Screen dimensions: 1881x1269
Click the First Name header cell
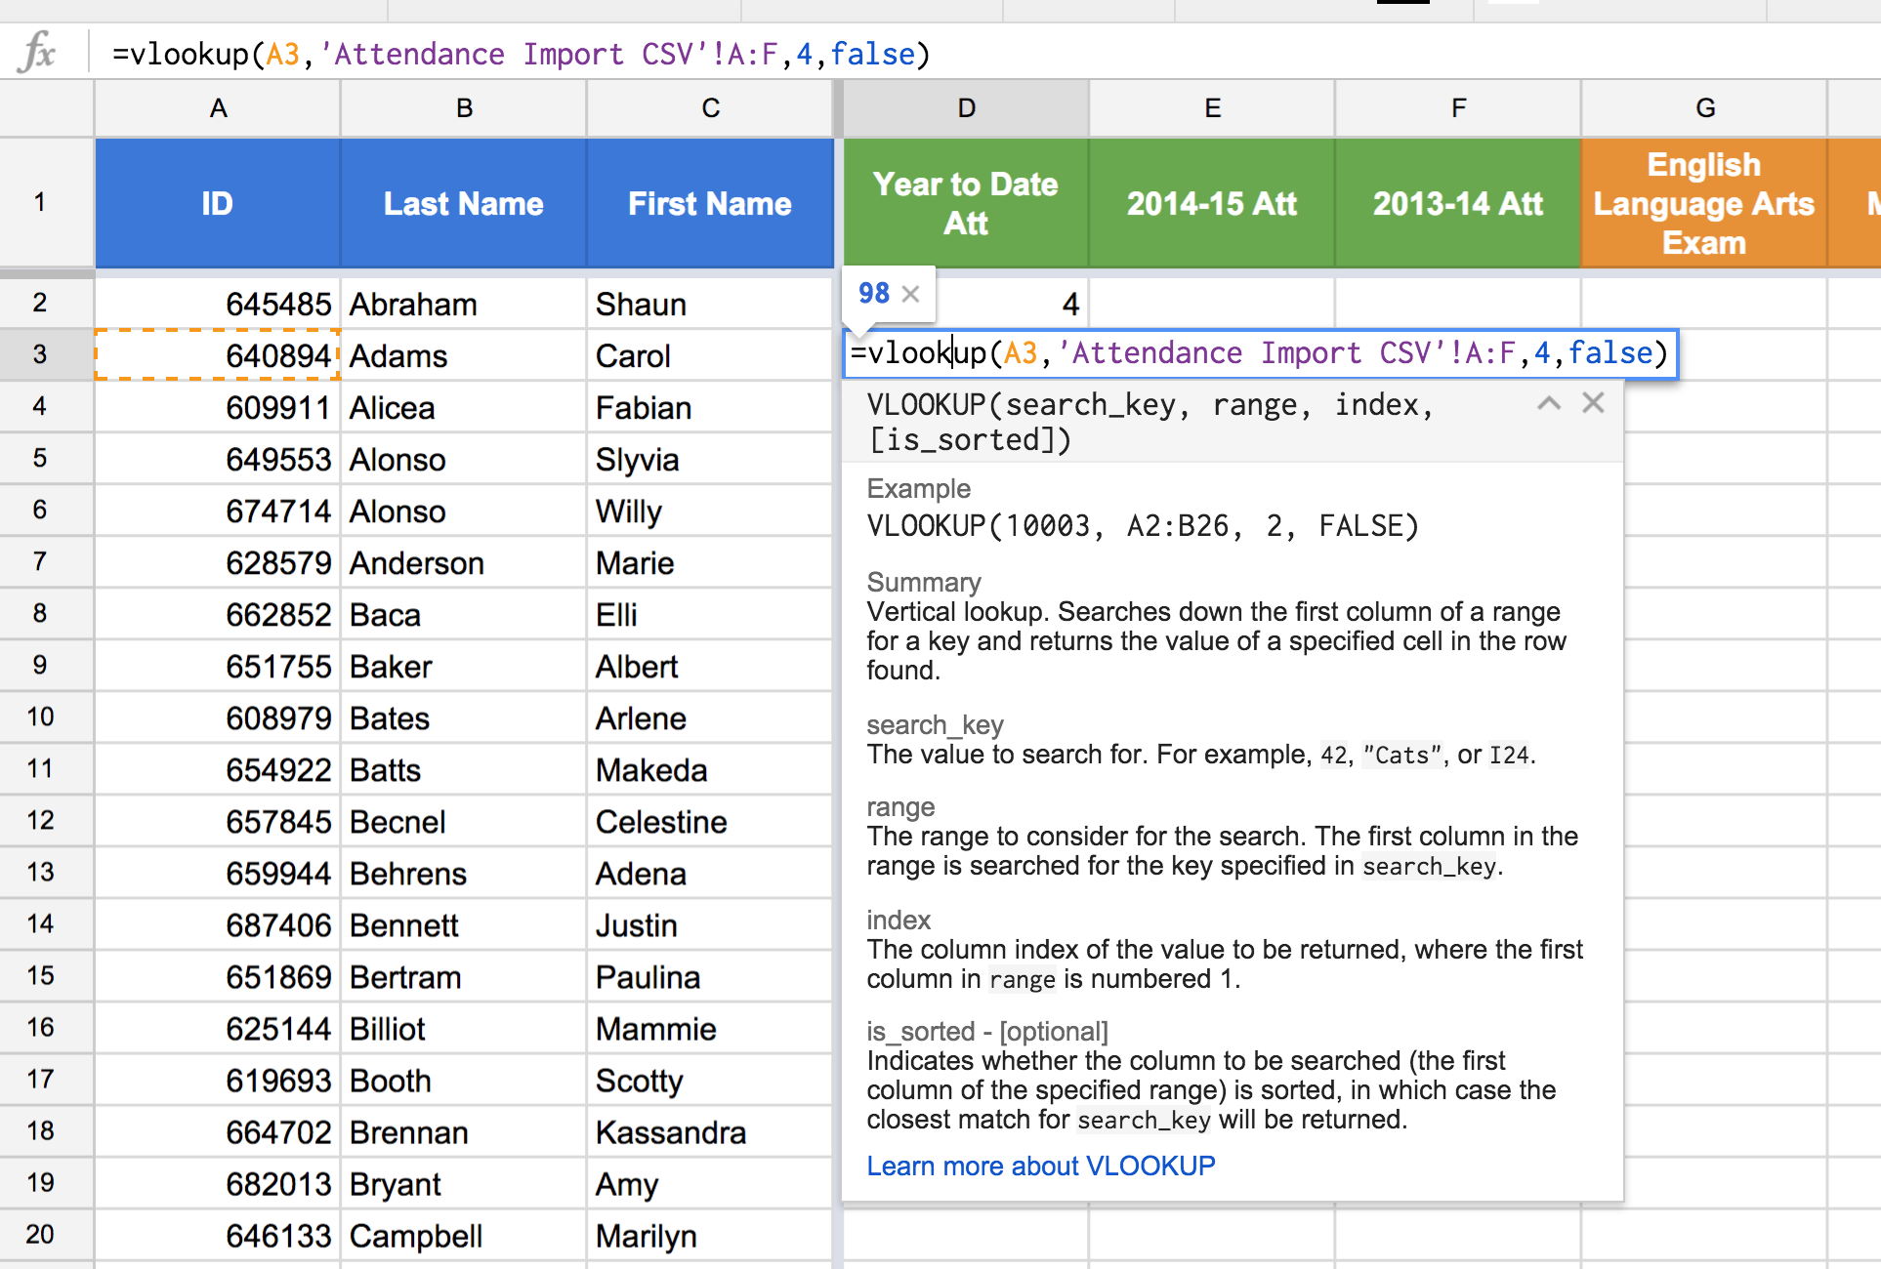click(x=710, y=203)
